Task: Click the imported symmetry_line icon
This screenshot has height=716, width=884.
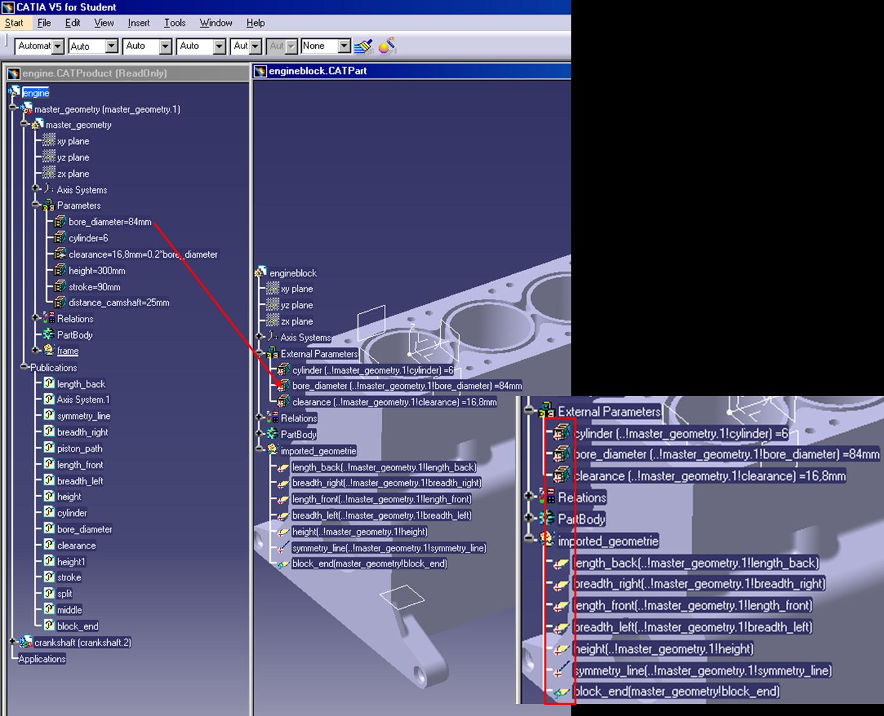Action: [x=283, y=548]
